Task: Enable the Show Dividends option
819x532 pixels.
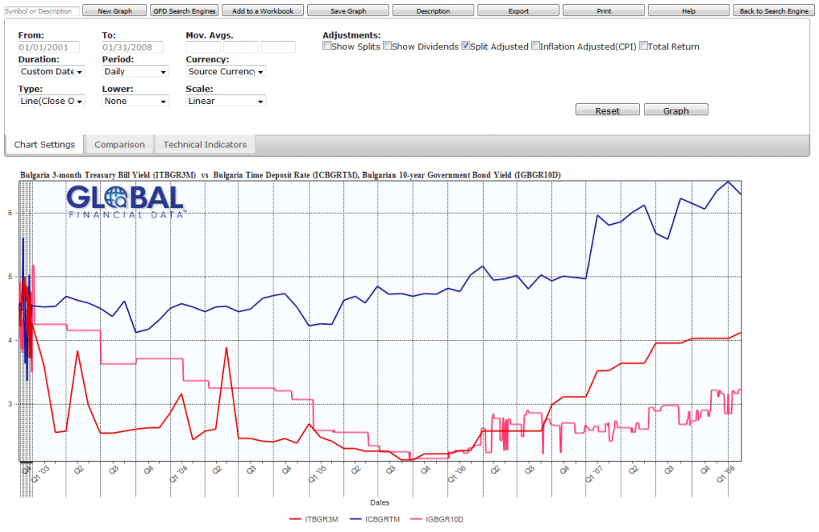Action: coord(388,46)
